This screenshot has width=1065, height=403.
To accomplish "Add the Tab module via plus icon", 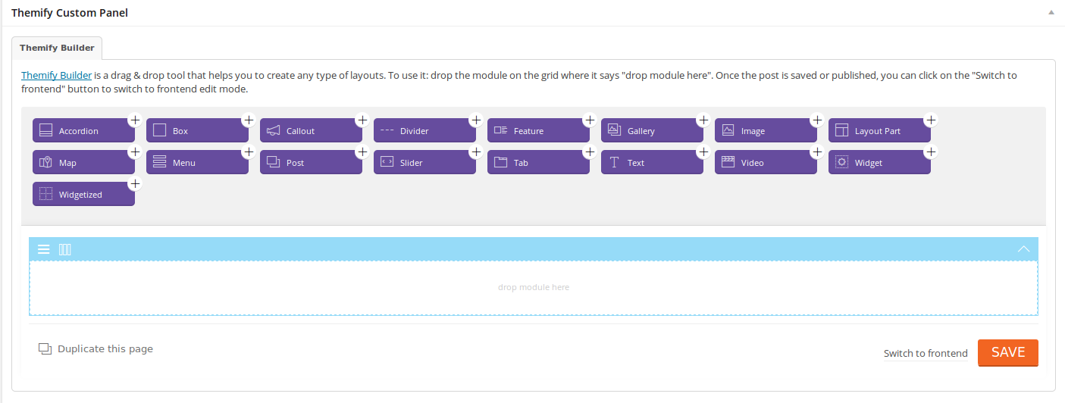I will [x=589, y=152].
